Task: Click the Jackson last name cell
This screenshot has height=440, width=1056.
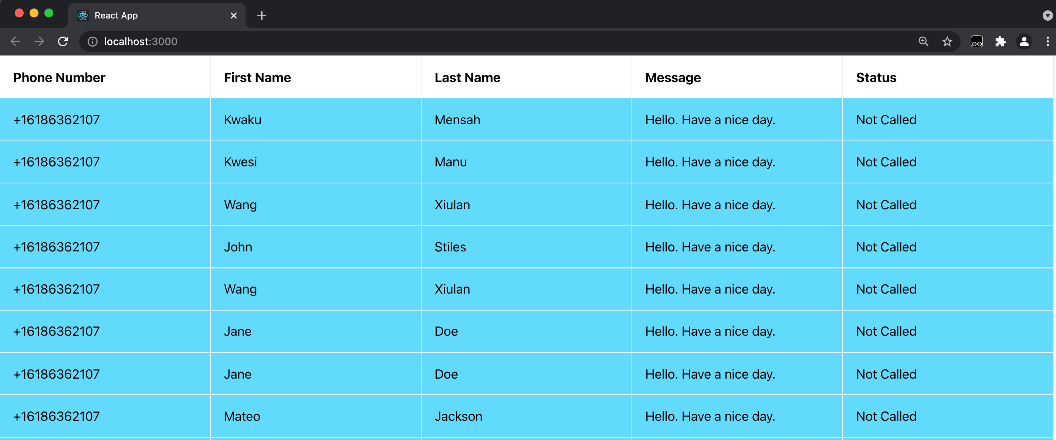Action: (x=458, y=416)
